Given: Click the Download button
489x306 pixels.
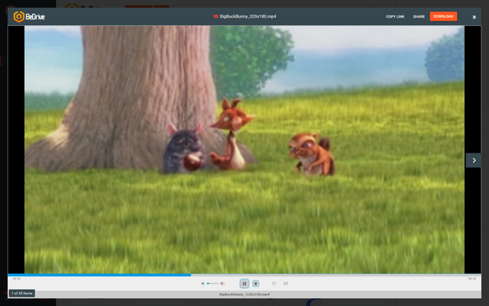Looking at the screenshot, I should [x=443, y=16].
